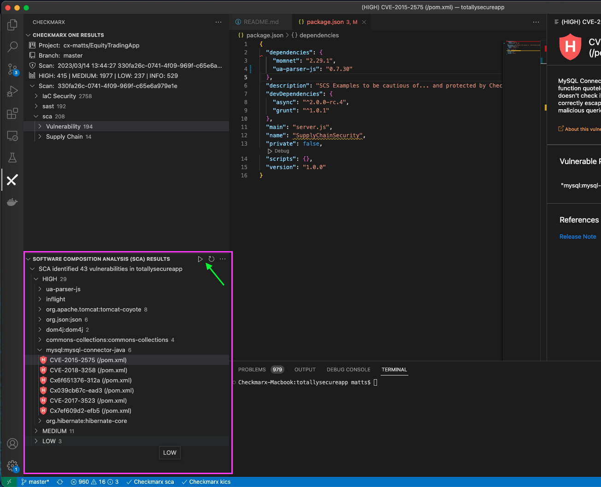Expand the IaC Security results
The height and width of the screenshot is (487, 601).
coord(36,96)
